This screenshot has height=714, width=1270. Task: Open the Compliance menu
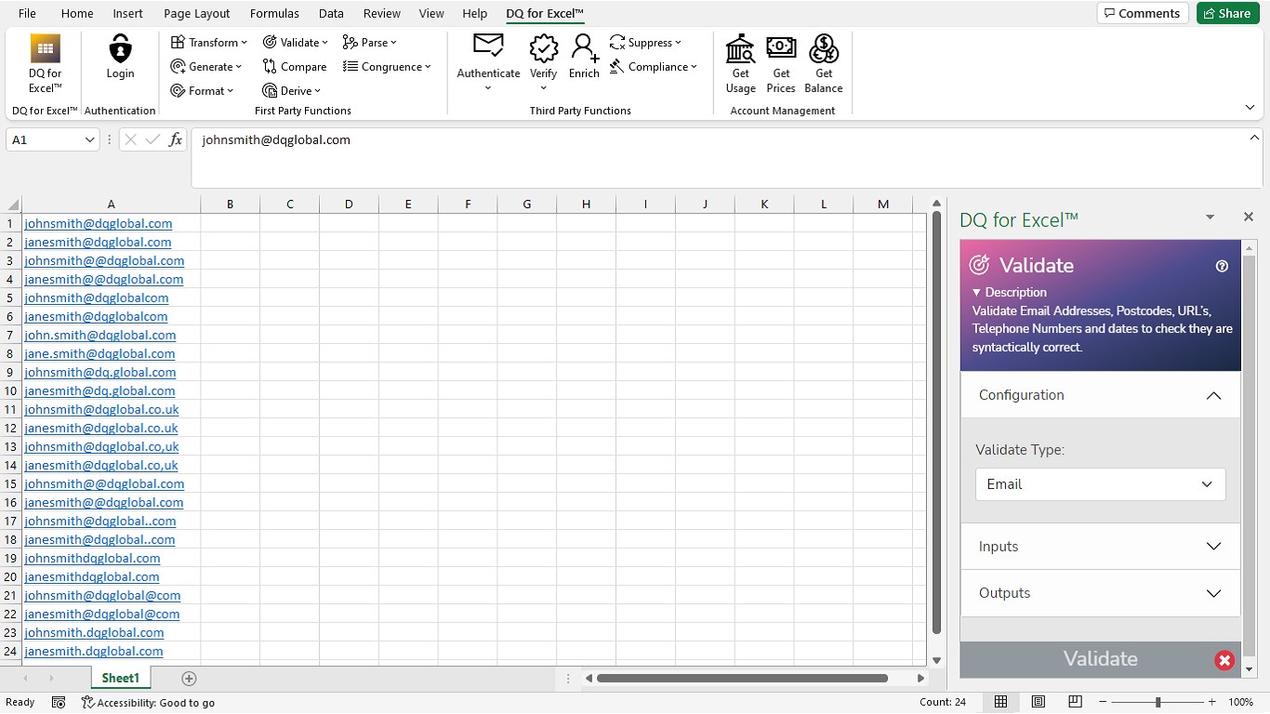pos(654,66)
